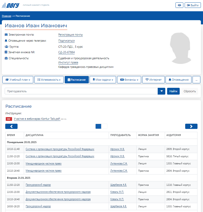
Task: Click the ВВГУ logo in header
Action: pyautogui.click(x=11, y=5)
